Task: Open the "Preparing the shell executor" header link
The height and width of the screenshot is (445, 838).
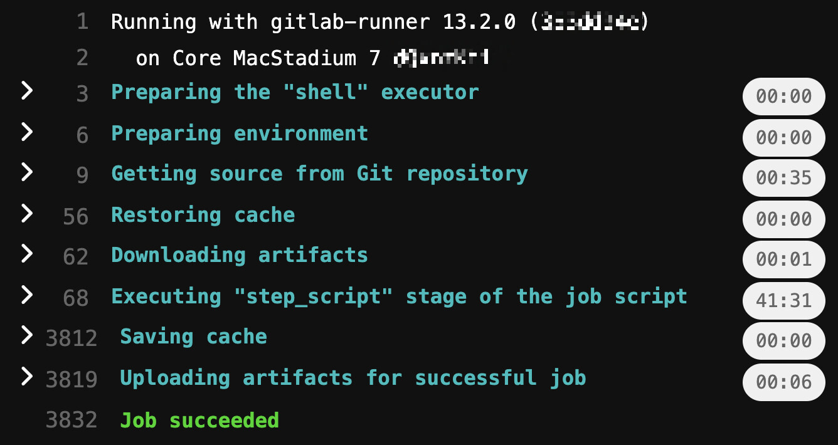Action: tap(295, 92)
